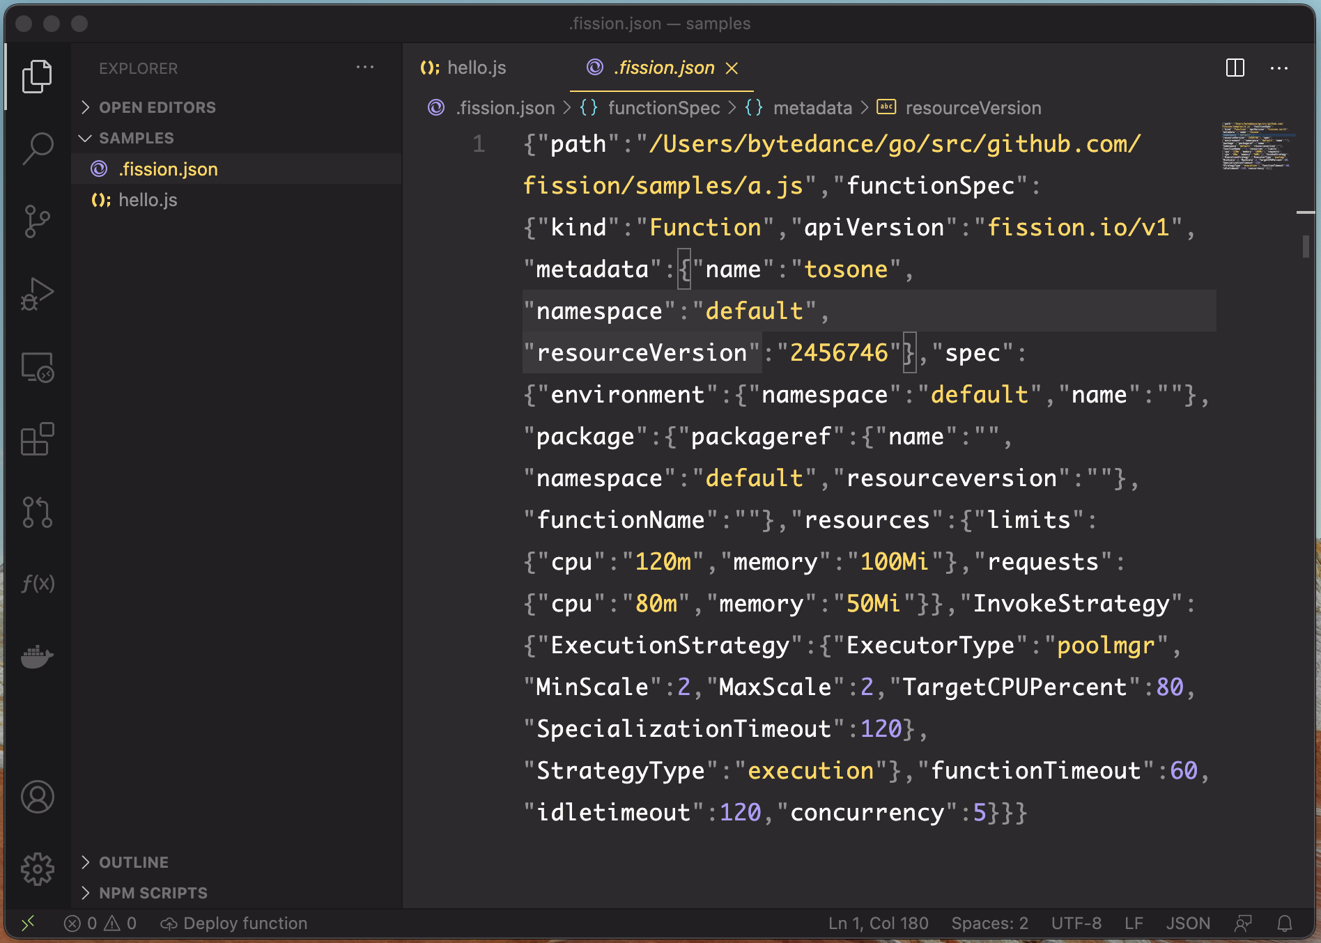Expand the Outline section
This screenshot has height=943, width=1321.
133,862
